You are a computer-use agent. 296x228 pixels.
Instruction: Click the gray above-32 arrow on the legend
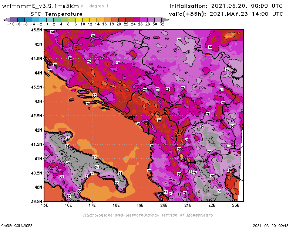click(x=165, y=20)
